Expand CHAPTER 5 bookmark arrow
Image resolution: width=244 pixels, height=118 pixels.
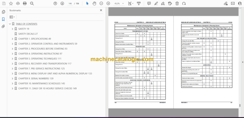click(x=12, y=59)
